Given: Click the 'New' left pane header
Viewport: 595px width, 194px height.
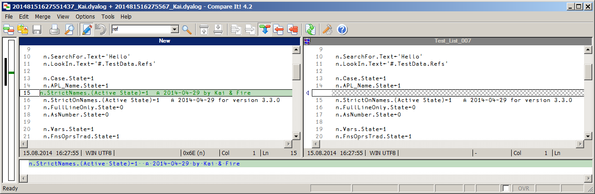Looking at the screenshot, I should tap(165, 41).
